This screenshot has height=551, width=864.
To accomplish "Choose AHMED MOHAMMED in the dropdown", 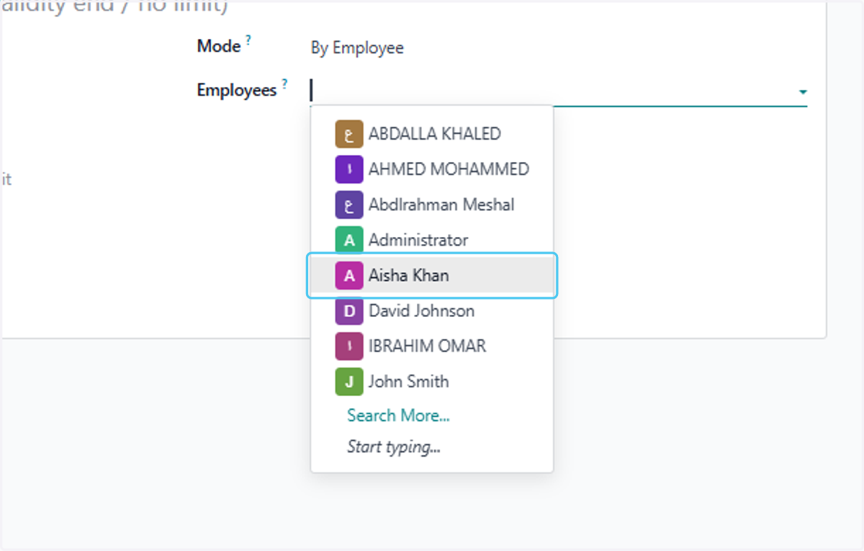I will 432,169.
